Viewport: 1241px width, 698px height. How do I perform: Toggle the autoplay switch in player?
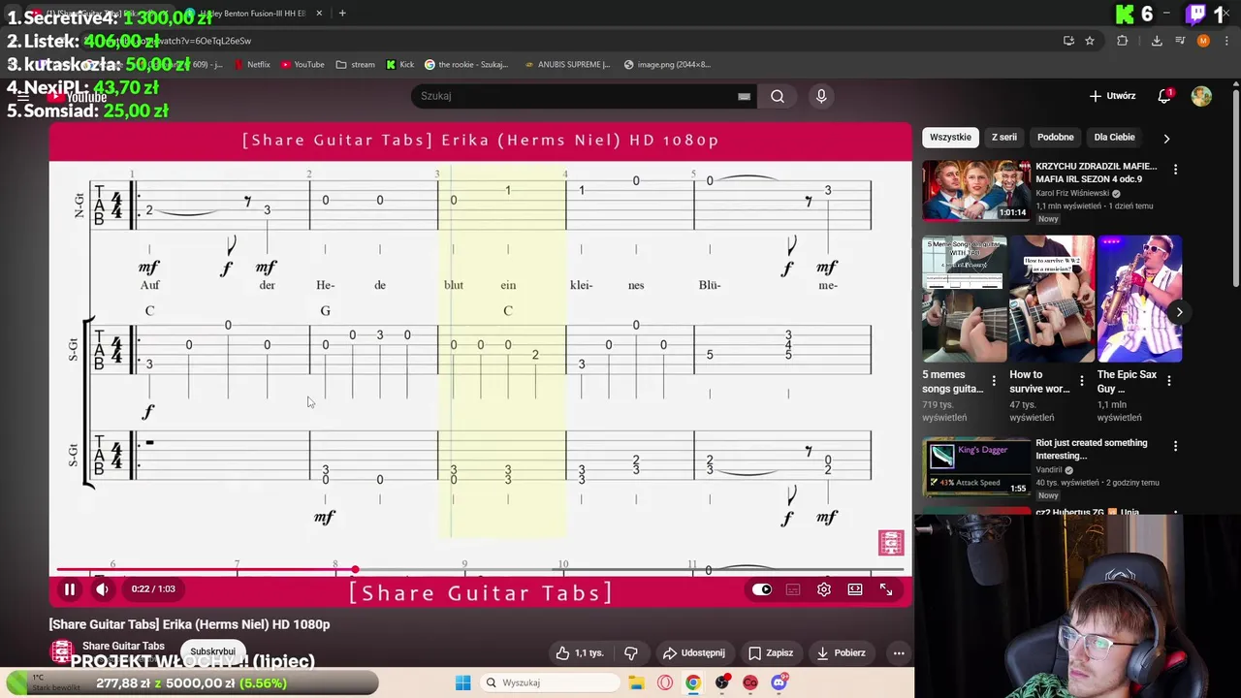762,589
